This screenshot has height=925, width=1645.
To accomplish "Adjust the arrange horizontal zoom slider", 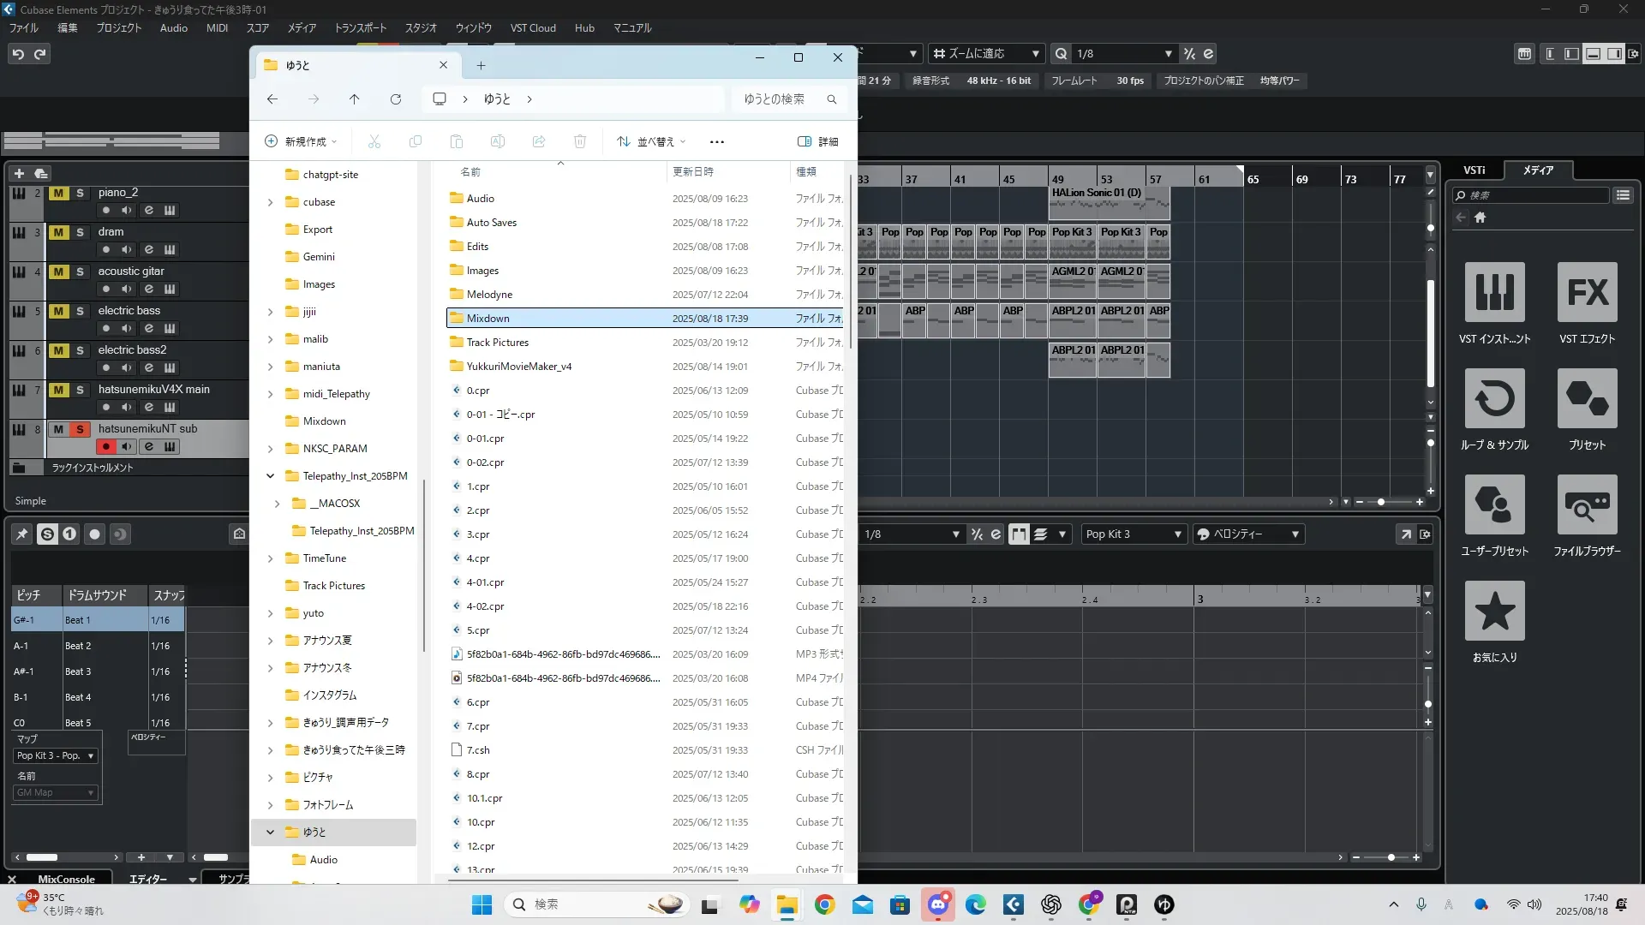I will [1380, 502].
